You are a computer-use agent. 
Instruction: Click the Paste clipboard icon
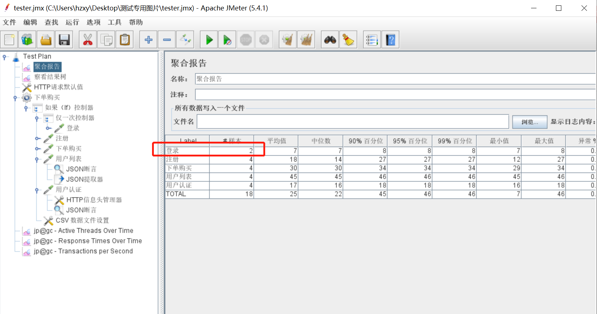pos(125,40)
